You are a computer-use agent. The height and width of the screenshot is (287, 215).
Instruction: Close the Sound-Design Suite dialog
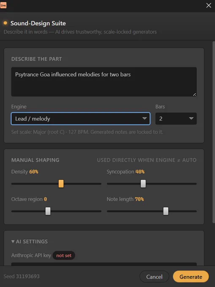(209, 5)
